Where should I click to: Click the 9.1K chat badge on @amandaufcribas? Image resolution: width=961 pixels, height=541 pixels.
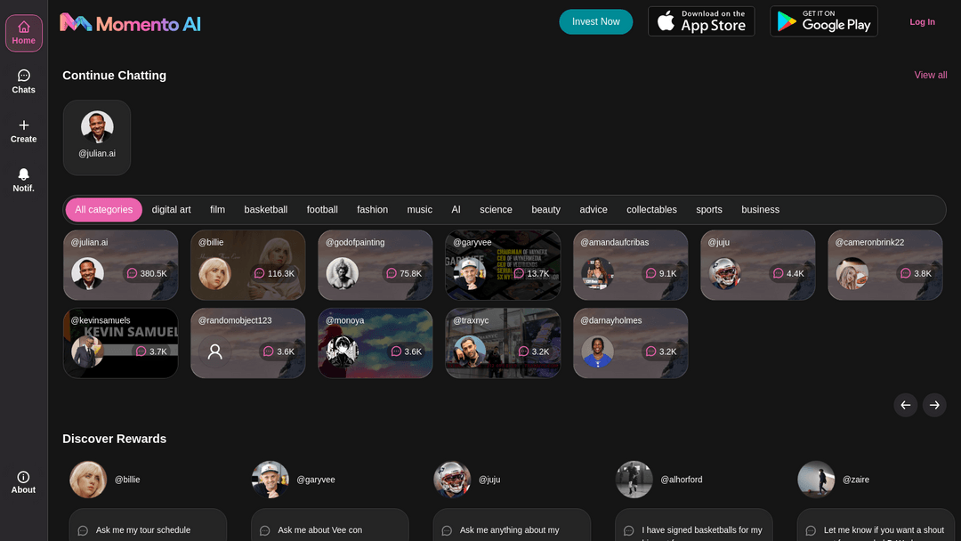click(x=660, y=273)
